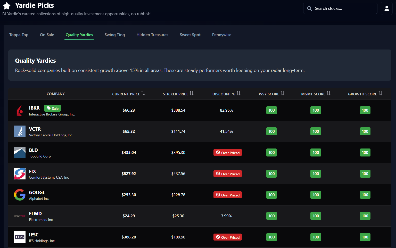Go to the Sweet Spot tab
This screenshot has width=396, height=248.
[190, 35]
